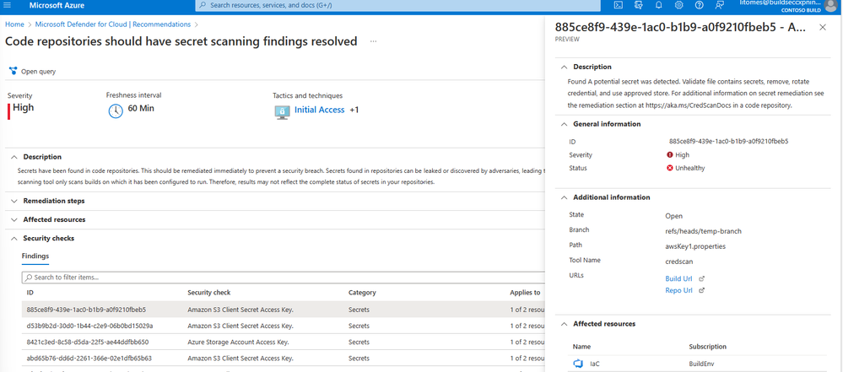Select finding 885ce8f9-439e-1ac0-b1b9-a0f9210fbeb5 row
Viewport: 843px width, 372px height.
pyautogui.click(x=282, y=310)
